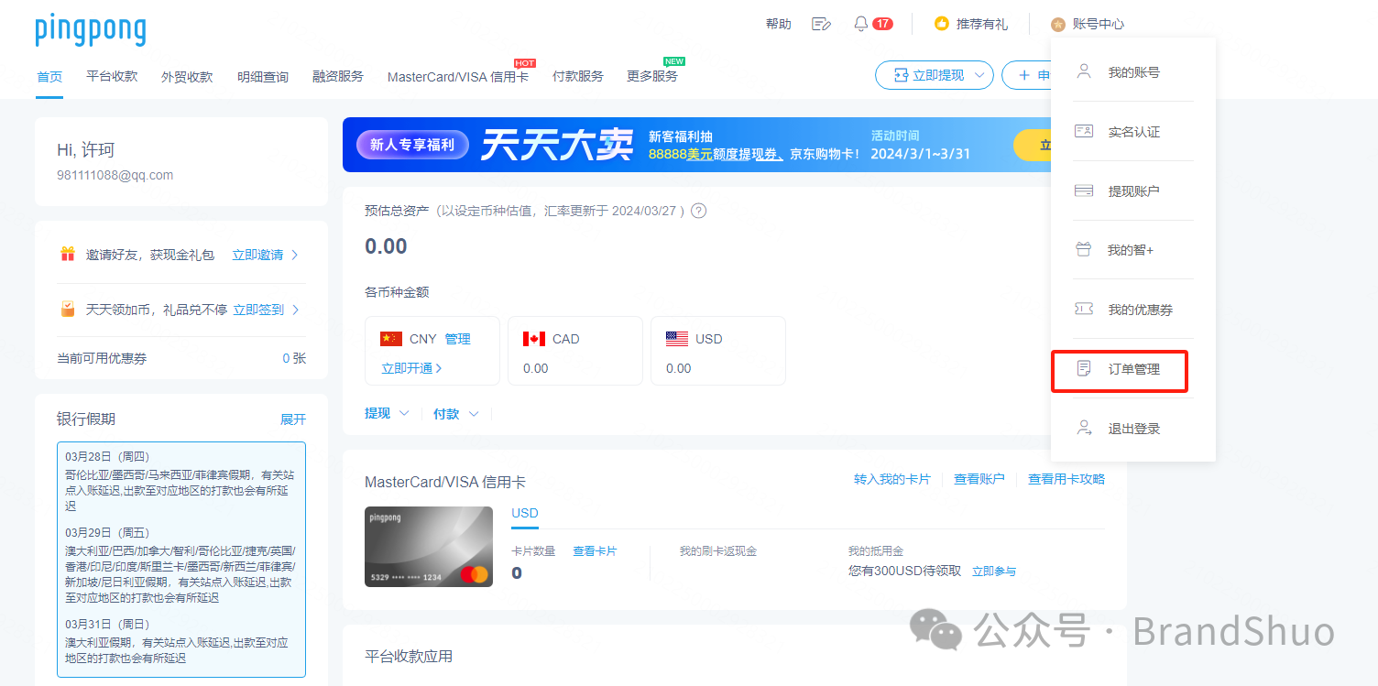Viewport: 1378px width, 686px height.
Task: Click 查看卡片 to view cards
Action: click(x=596, y=550)
